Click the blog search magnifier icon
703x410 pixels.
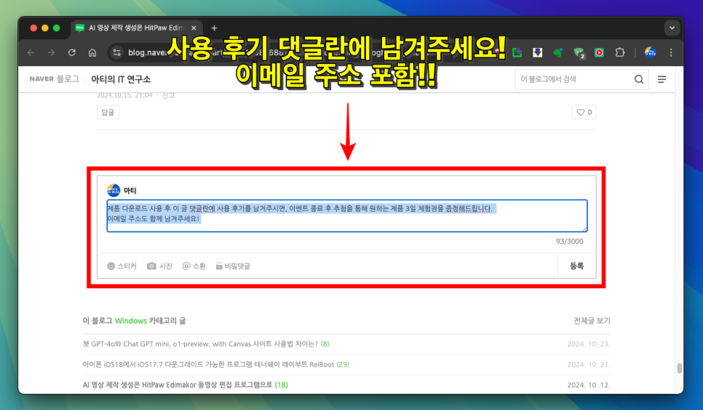[639, 79]
